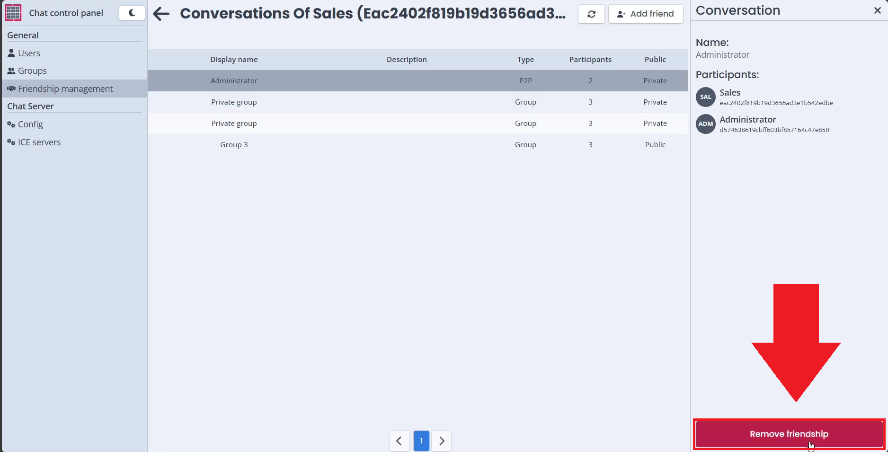
Task: Click the Chat control panel logo icon
Action: tap(13, 13)
